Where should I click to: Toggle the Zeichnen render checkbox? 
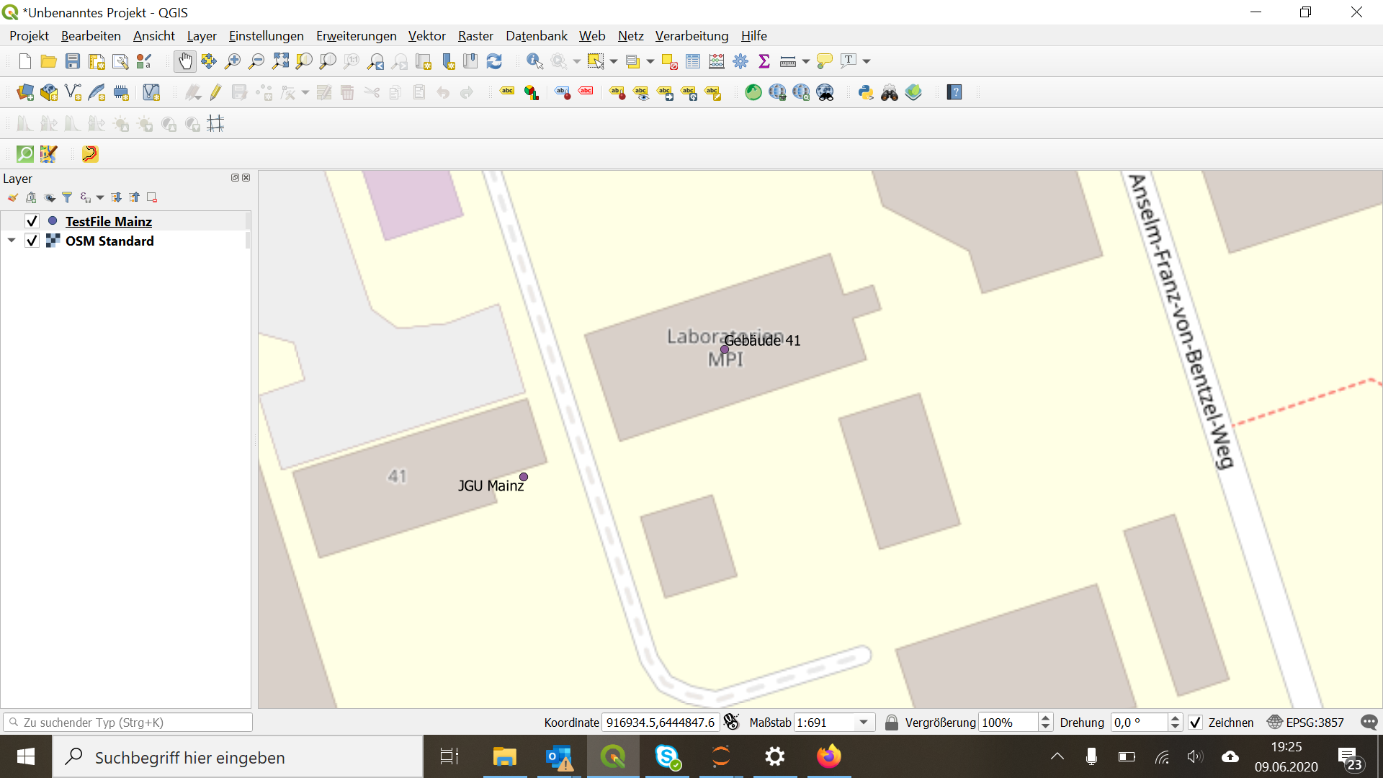tap(1195, 722)
